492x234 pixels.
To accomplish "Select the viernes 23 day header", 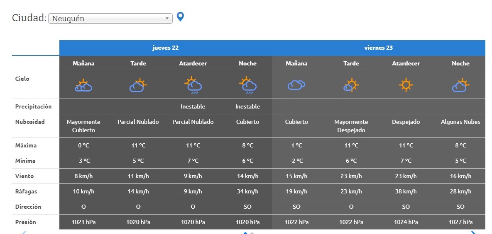I will [x=379, y=48].
